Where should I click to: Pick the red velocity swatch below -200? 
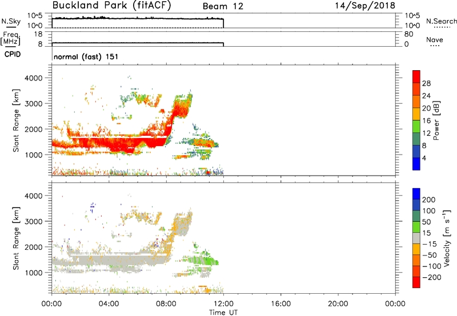[x=416, y=282]
